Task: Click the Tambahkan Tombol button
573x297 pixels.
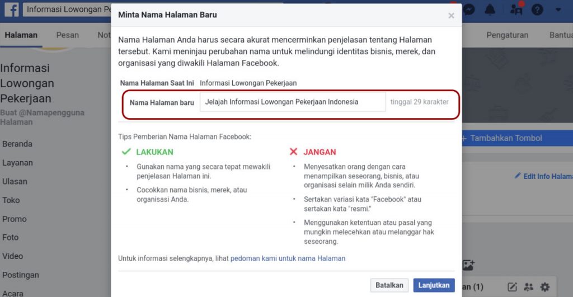Action: (x=518, y=138)
